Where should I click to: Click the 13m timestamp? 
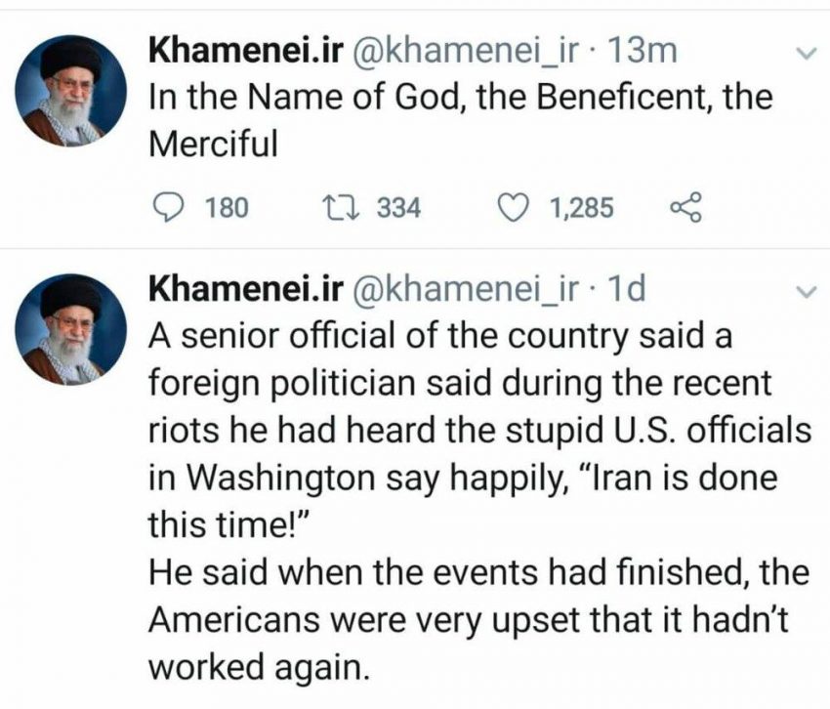coord(642,52)
